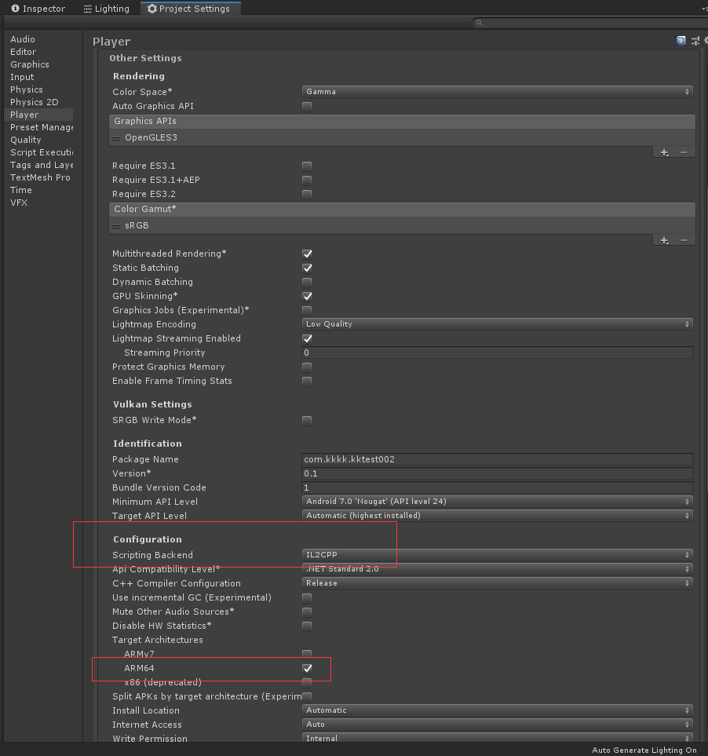Select Quality in the settings sidebar
Screen dimensions: 708x756
point(26,139)
